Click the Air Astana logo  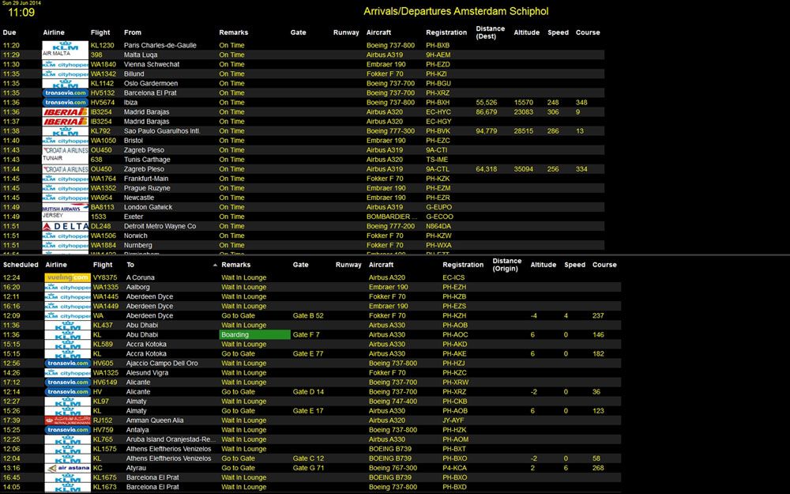pyautogui.click(x=67, y=468)
